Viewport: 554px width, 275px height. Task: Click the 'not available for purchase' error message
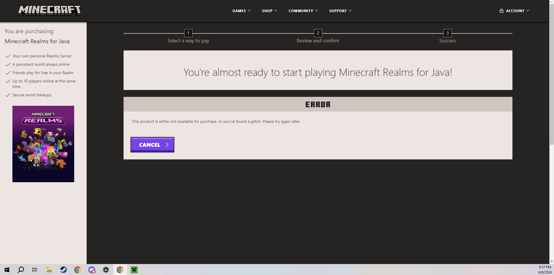point(216,121)
